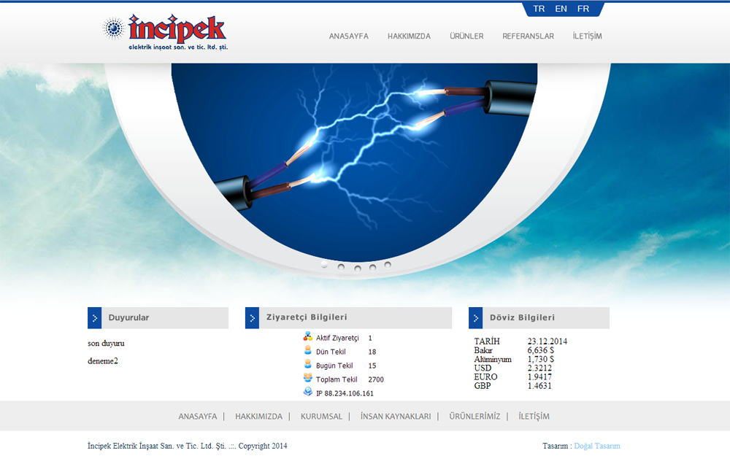Open İNSAN KAYNAKLARI footer link
Image resolution: width=730 pixels, height=464 pixels.
(x=396, y=417)
